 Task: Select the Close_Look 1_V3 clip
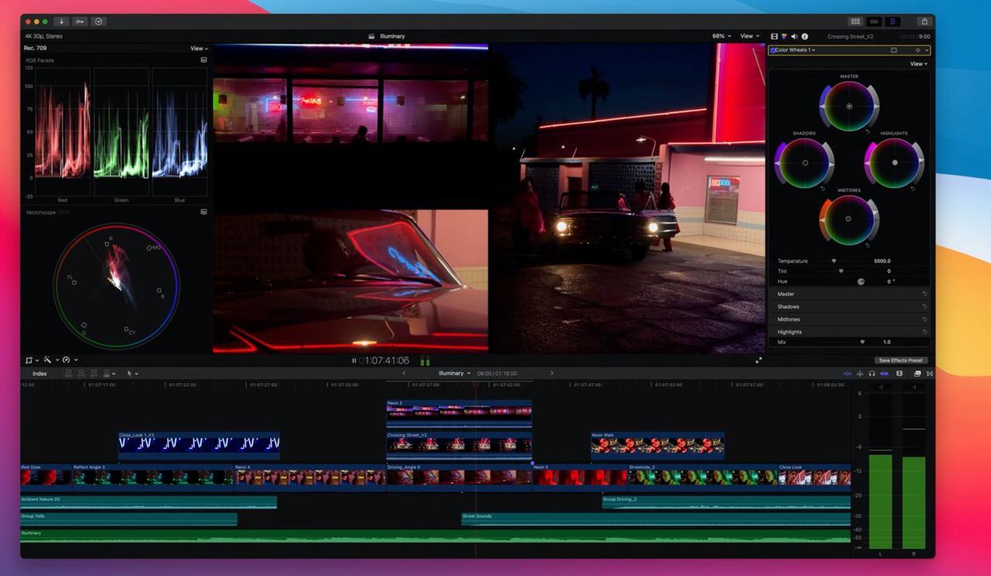(x=199, y=445)
